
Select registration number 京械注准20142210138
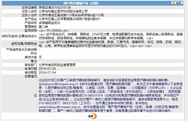[x=55, y=8]
